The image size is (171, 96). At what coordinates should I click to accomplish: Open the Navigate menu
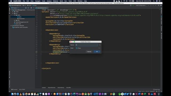point(38,1)
